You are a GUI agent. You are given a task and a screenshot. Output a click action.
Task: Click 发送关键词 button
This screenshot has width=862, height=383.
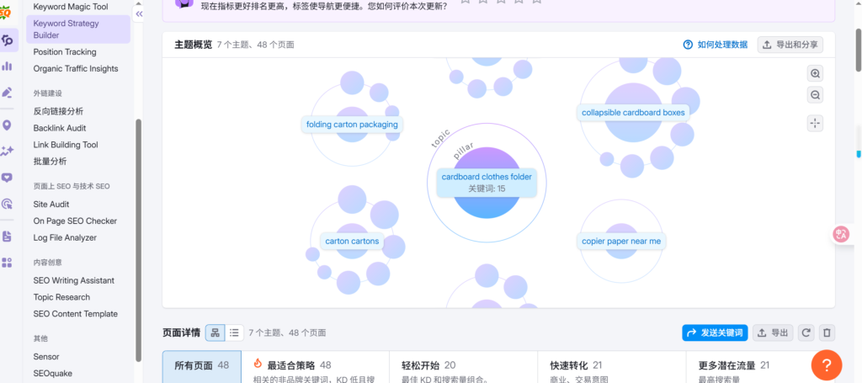(715, 332)
